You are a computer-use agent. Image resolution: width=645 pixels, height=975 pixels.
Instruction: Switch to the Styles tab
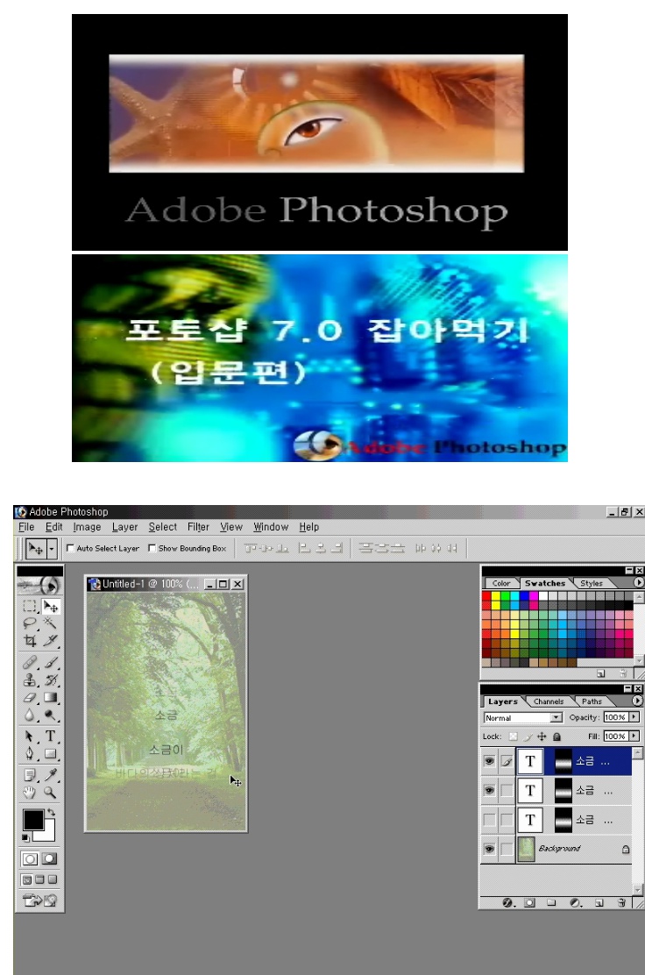[x=592, y=583]
